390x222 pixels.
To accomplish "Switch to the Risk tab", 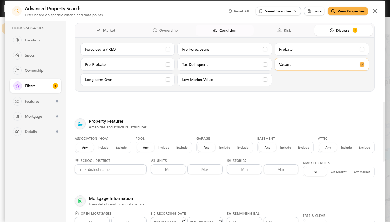I will coord(284,30).
